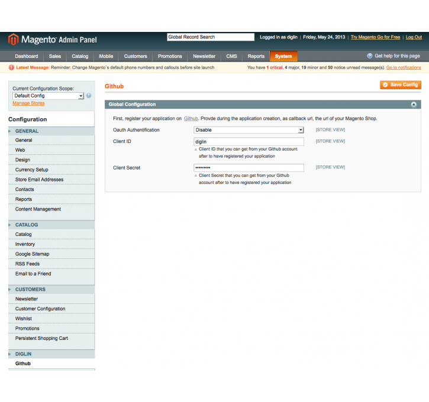429x402 pixels.
Task: Click the Save Config button
Action: point(401,85)
